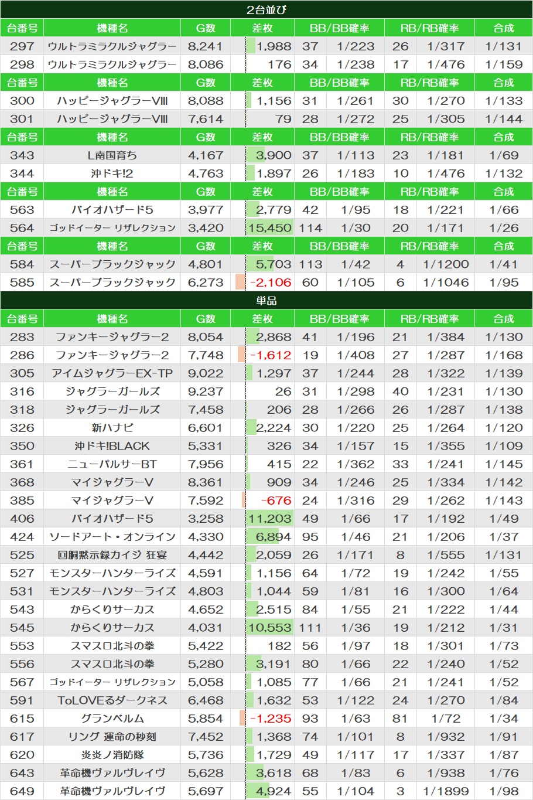This screenshot has width=533, height=800.
Task: Select the 沖ドキ!BLACK machine name
Action: pyautogui.click(x=112, y=446)
